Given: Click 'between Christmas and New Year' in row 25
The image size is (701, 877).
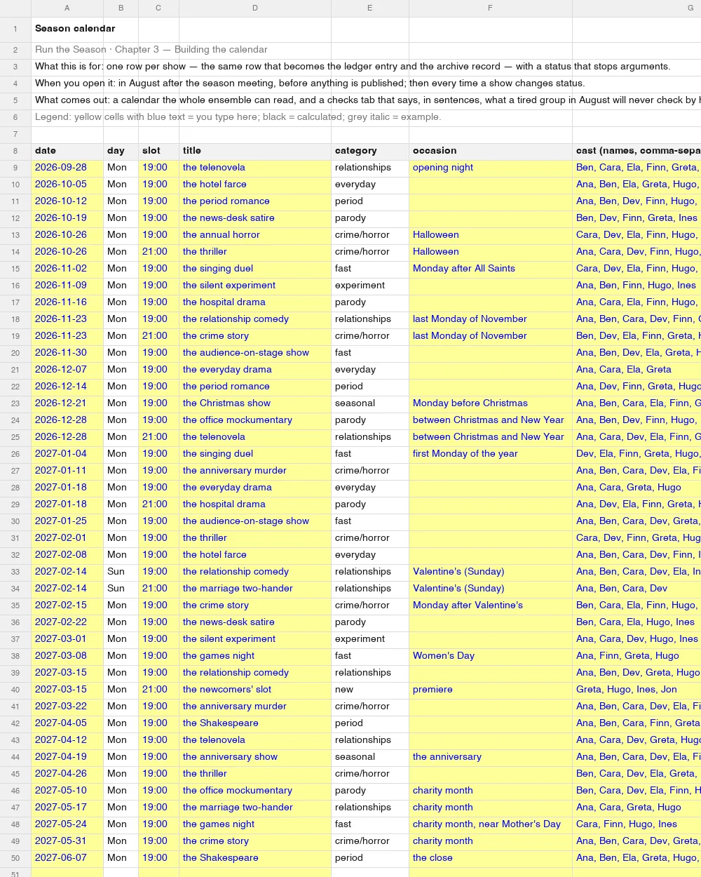Looking at the screenshot, I should click(490, 437).
